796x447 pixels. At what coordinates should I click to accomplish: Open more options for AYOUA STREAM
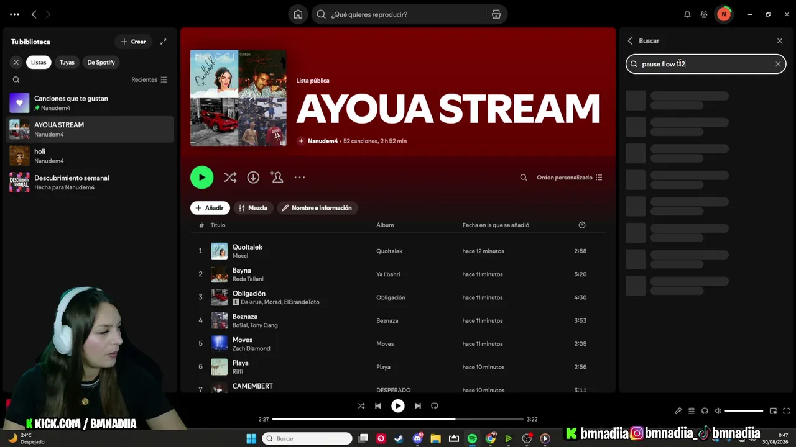[300, 178]
